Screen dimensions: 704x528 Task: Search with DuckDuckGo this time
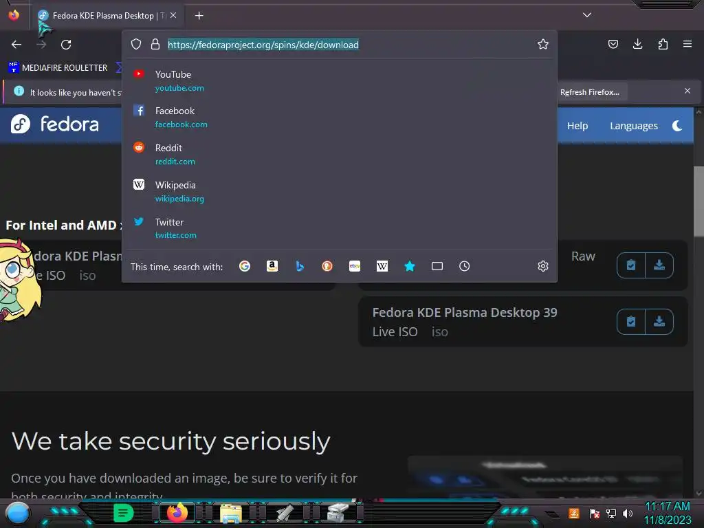pyautogui.click(x=327, y=266)
